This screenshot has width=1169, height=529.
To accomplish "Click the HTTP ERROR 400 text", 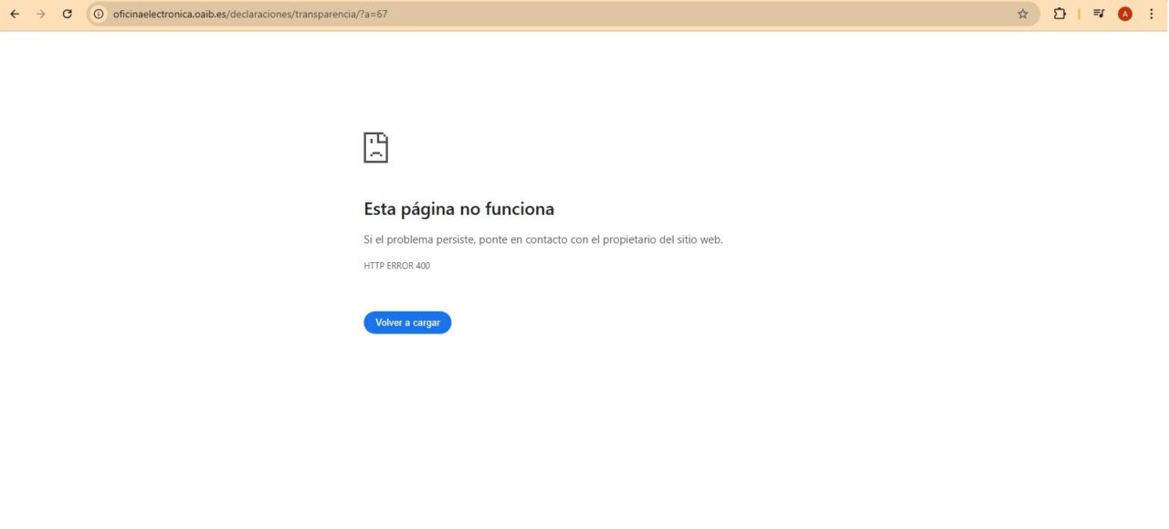I will 396,266.
